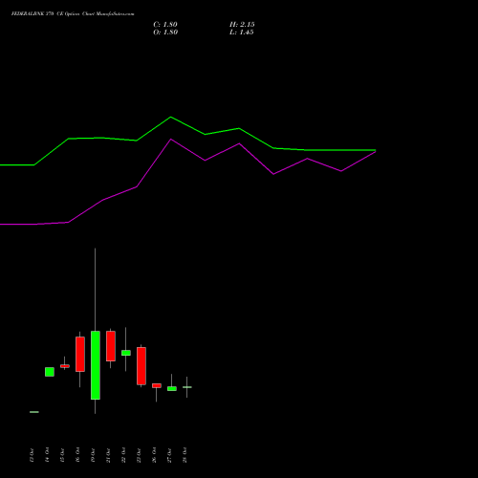Click the 28 Oct date label
Viewport: 478px width, 478px height.
185,455
